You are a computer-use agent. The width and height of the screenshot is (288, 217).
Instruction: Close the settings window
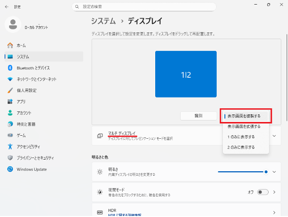(x=281, y=5)
